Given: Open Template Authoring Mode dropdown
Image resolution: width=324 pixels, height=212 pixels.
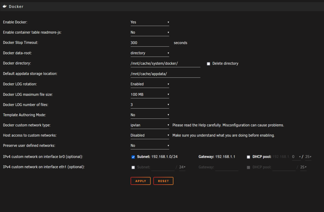Looking at the screenshot, I should [x=150, y=115].
